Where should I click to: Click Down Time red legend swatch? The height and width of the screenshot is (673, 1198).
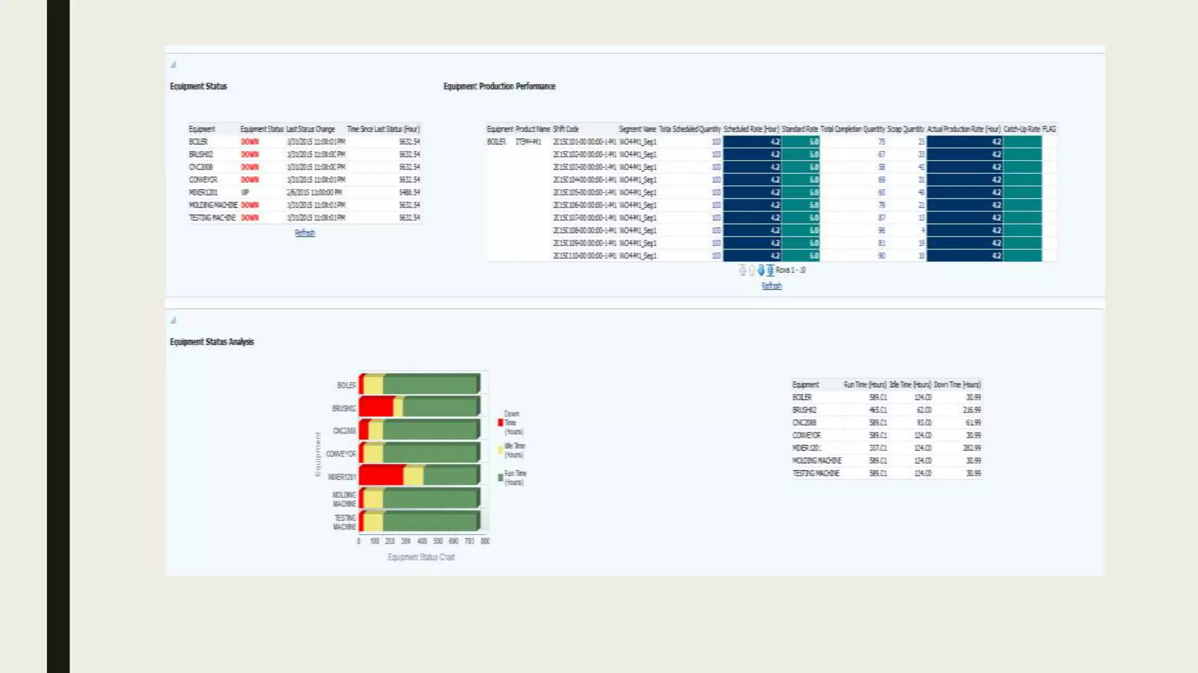pyautogui.click(x=500, y=422)
